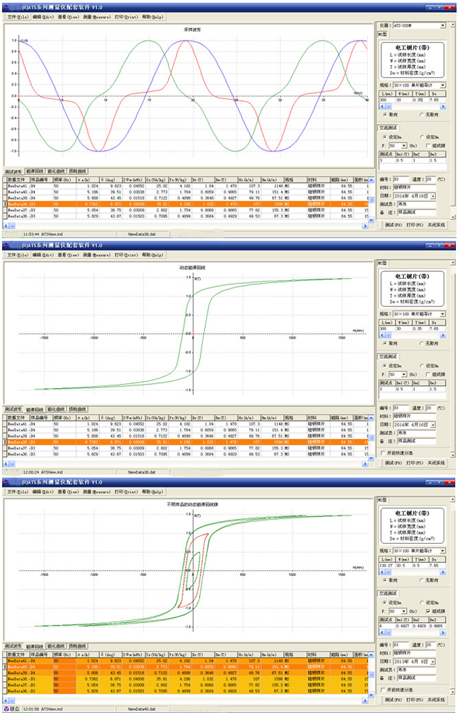Click the 编号 input field in top window
The image size is (458, 713).
[x=401, y=180]
